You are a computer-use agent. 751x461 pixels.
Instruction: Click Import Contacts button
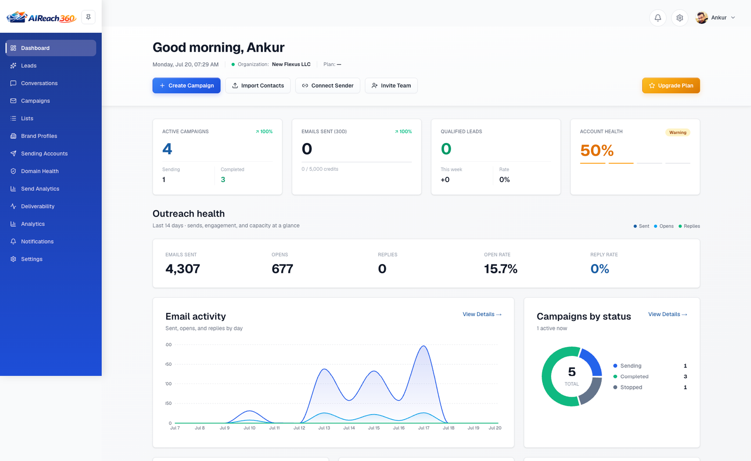(x=258, y=85)
